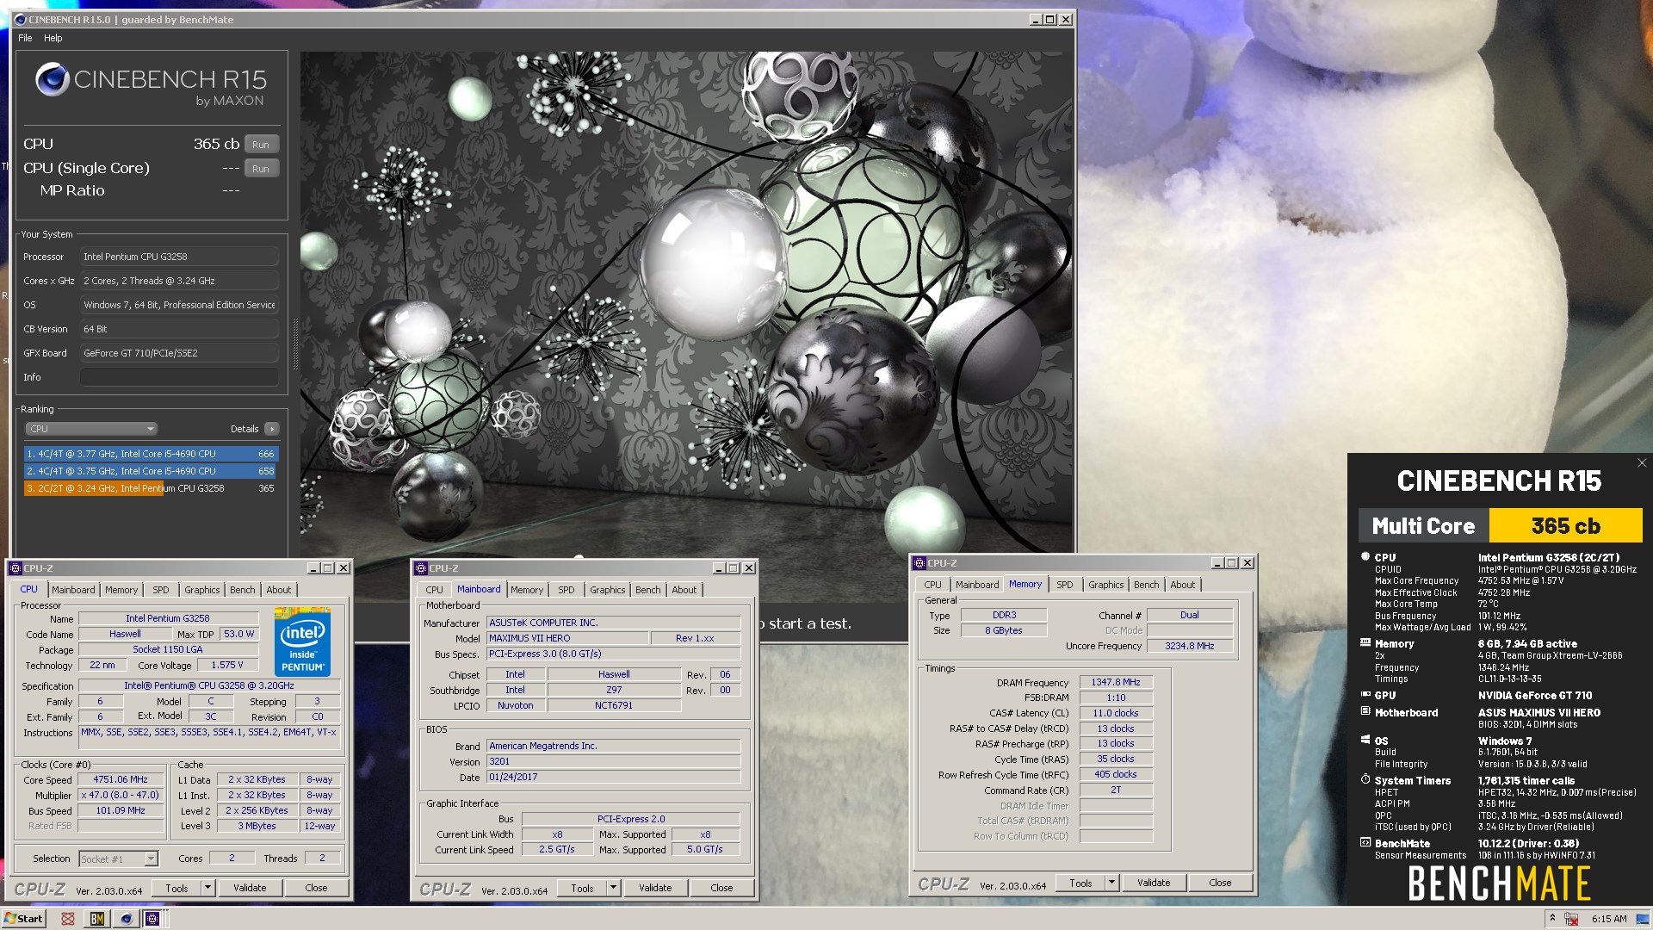This screenshot has width=1653, height=930.
Task: Click the Cinebench logo sphere icon
Action: [x=52, y=80]
